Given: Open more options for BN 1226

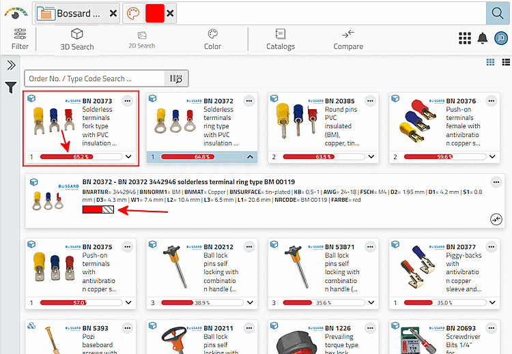Looking at the screenshot, I should (x=370, y=328).
